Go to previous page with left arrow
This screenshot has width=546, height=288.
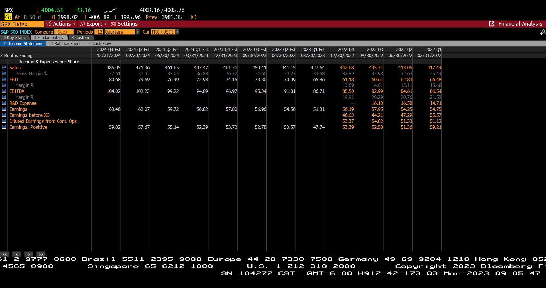[17, 254]
